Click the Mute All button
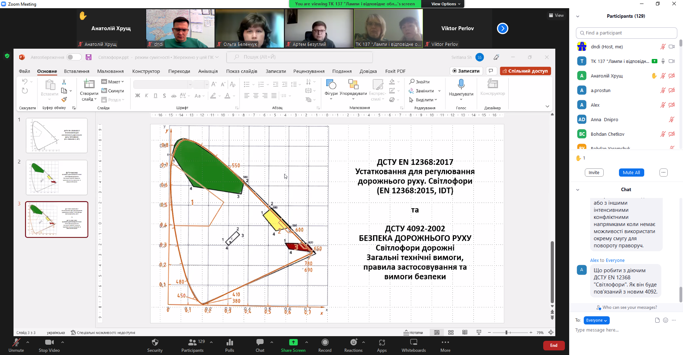 tap(631, 173)
